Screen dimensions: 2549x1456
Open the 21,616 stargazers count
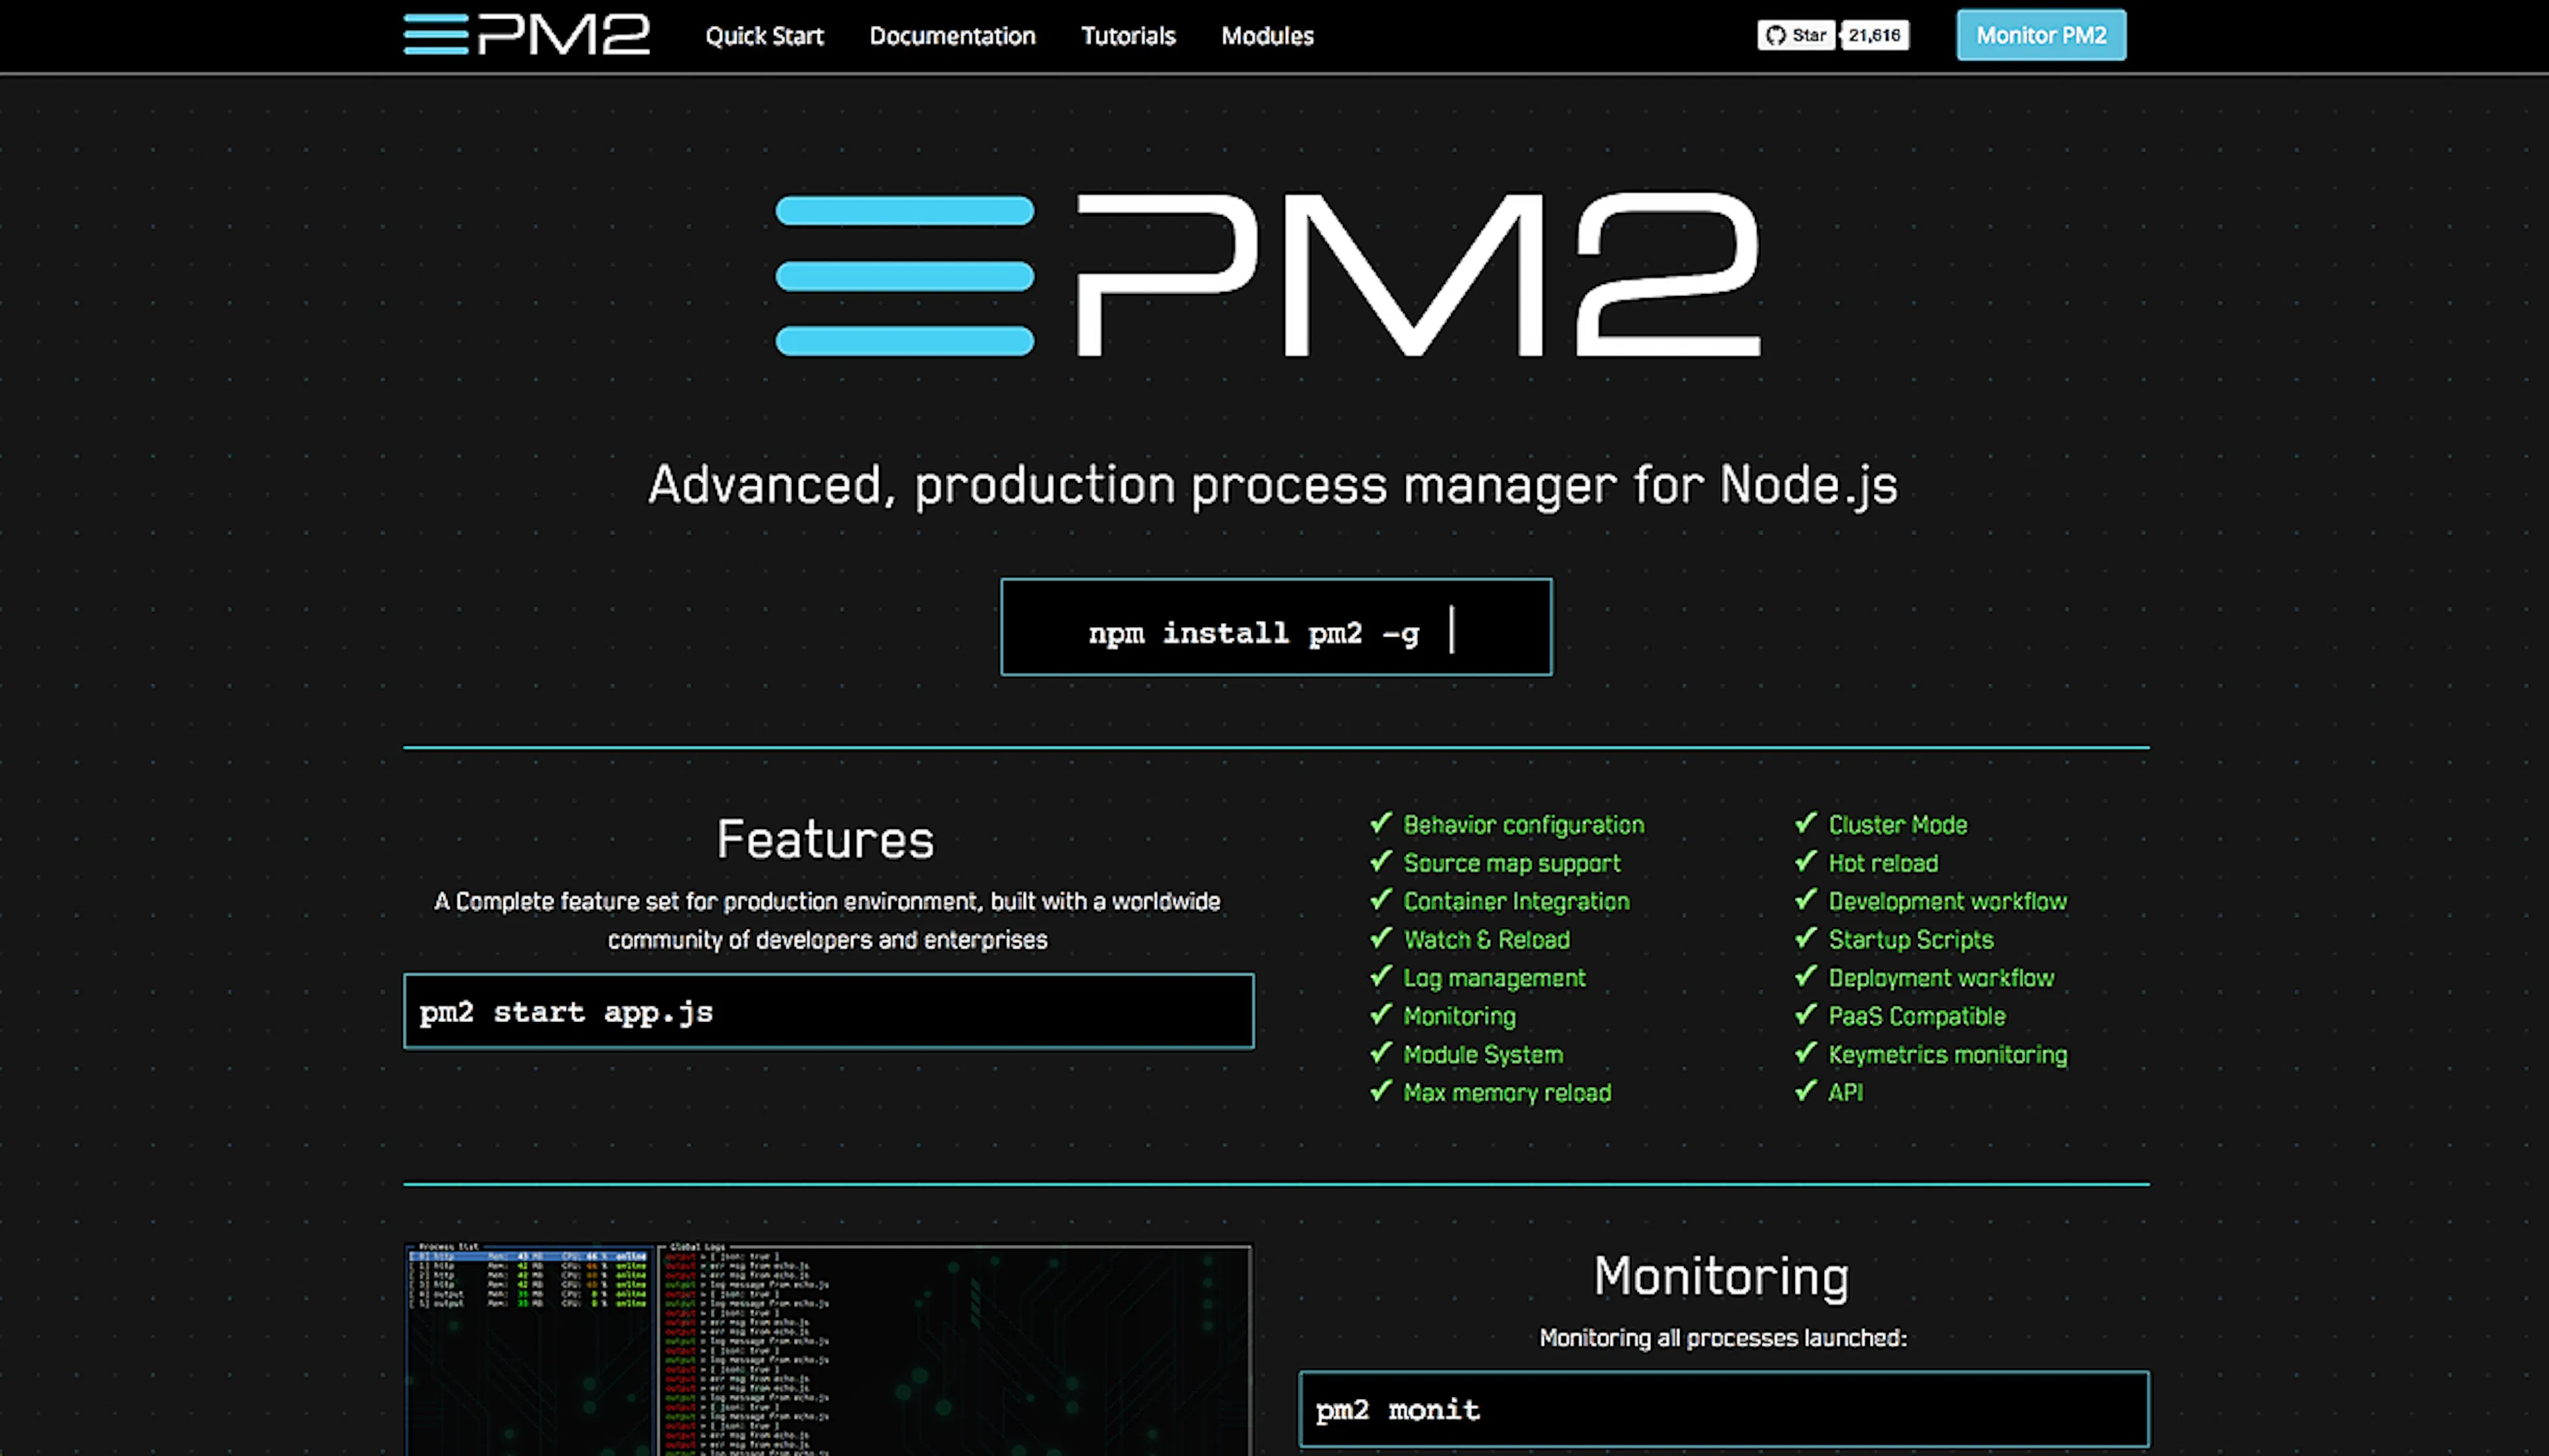tap(1875, 35)
